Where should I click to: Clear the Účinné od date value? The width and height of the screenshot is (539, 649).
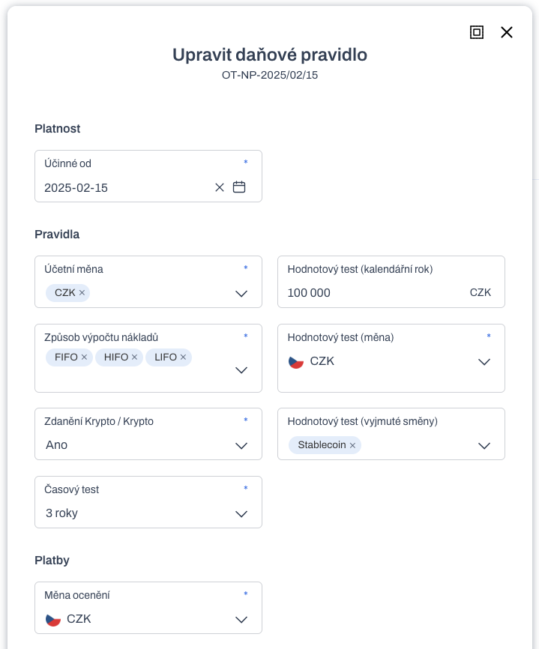click(x=220, y=187)
